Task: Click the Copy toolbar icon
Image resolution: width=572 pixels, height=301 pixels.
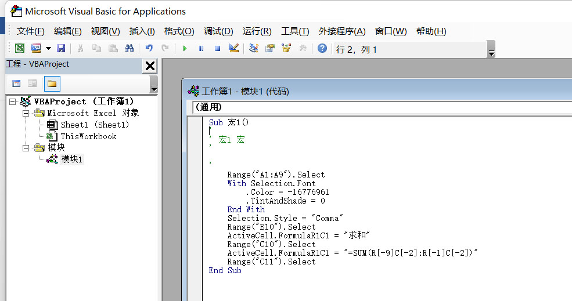Action: pyautogui.click(x=96, y=48)
